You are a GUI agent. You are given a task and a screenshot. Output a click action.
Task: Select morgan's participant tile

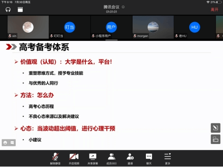[153, 27]
